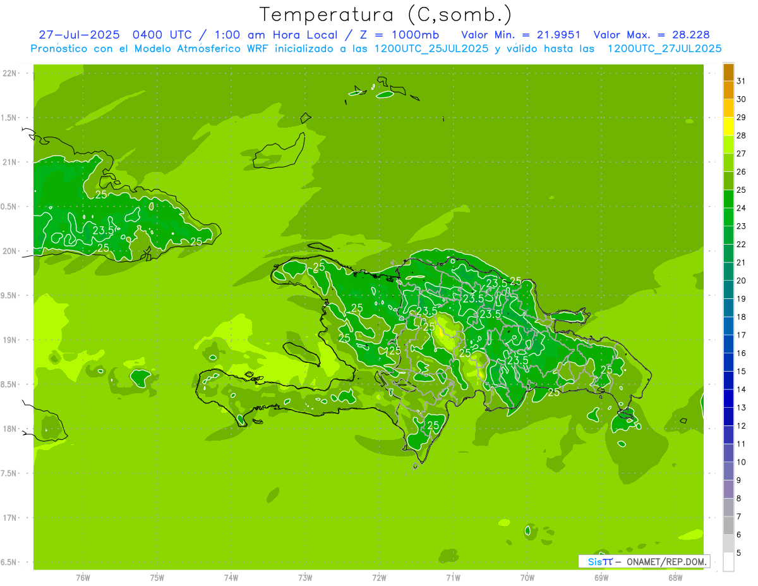Image resolution: width=758 pixels, height=586 pixels.
Task: Click the "25" contour label on Cuba's north coast
Action: (101, 194)
